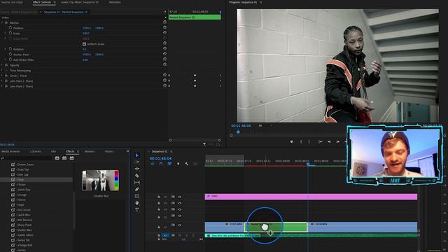This screenshot has width=448, height=252.
Task: Expand the Opacity effect
Action: tap(2, 65)
